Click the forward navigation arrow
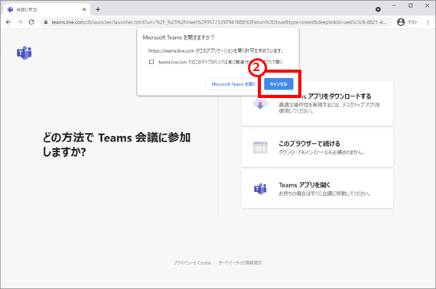 [x=20, y=22]
